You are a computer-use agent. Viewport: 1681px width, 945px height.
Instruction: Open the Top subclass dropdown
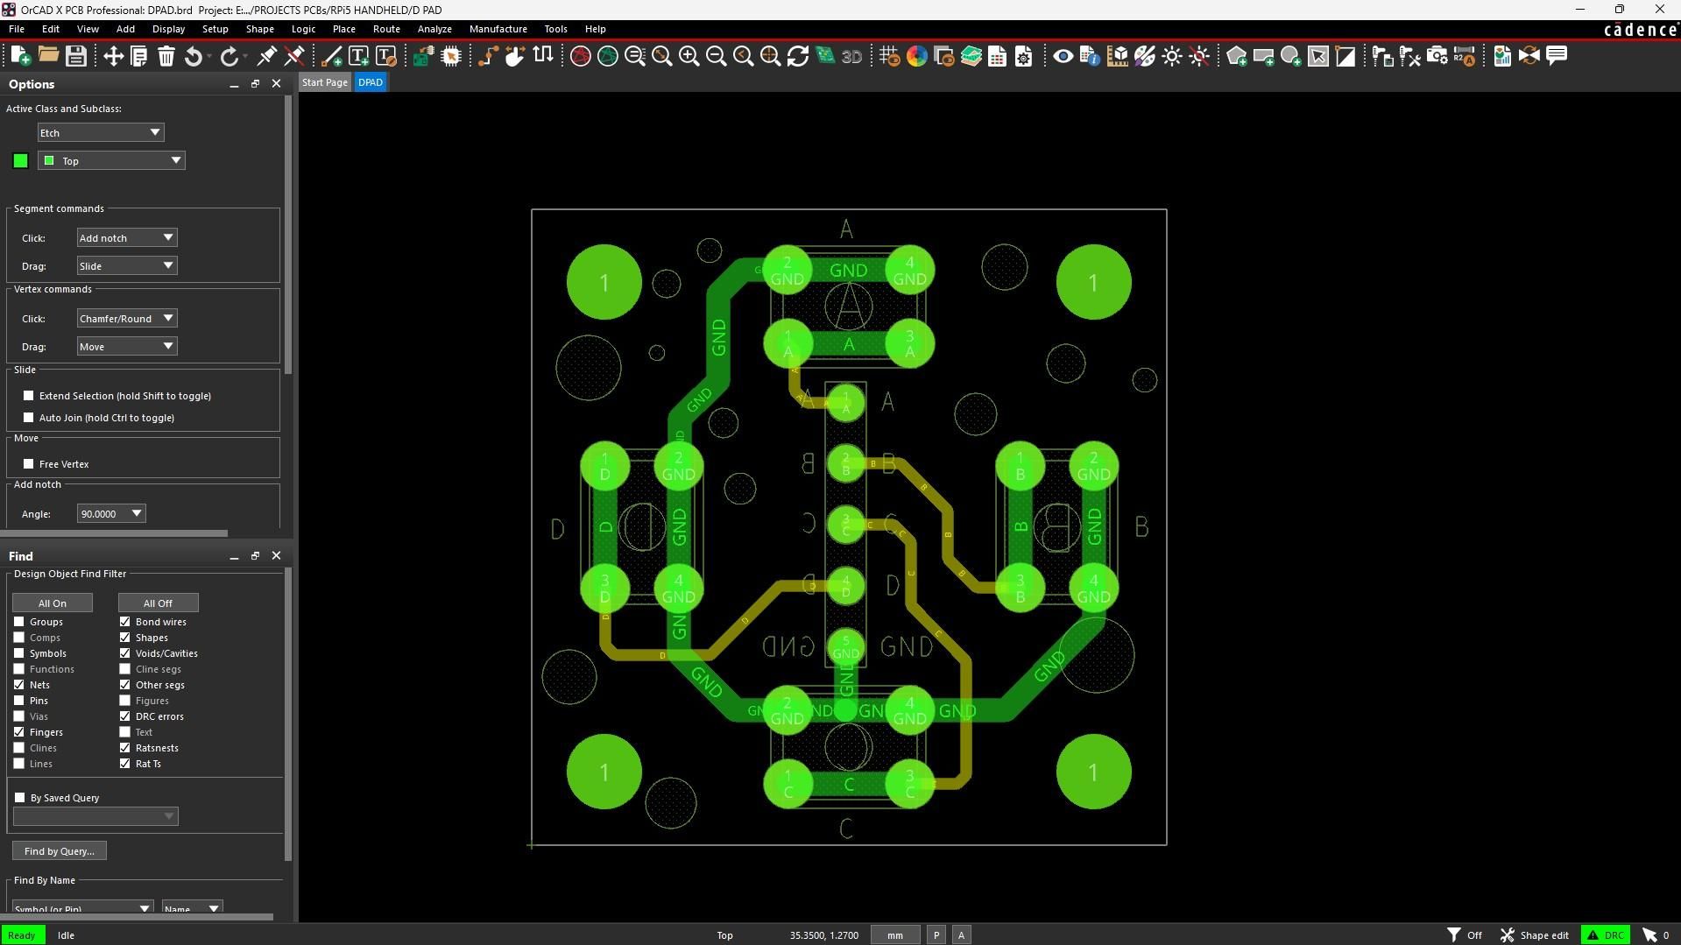tap(111, 160)
